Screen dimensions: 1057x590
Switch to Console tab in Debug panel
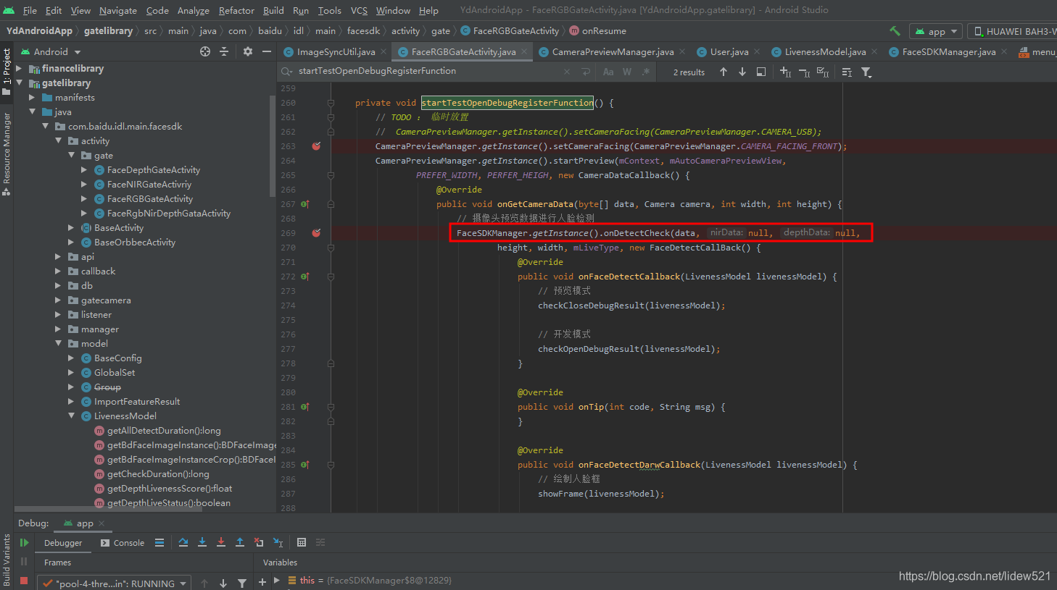[x=123, y=543]
